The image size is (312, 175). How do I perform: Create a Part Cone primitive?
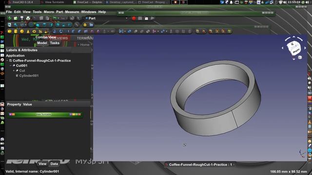[x=28, y=31]
